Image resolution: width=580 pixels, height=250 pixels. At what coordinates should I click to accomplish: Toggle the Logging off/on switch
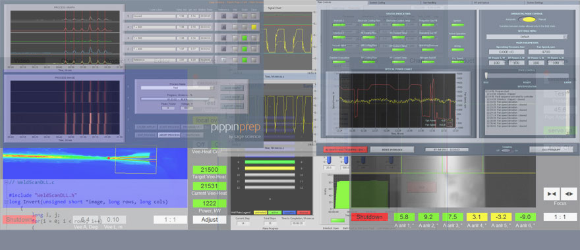tap(506, 150)
